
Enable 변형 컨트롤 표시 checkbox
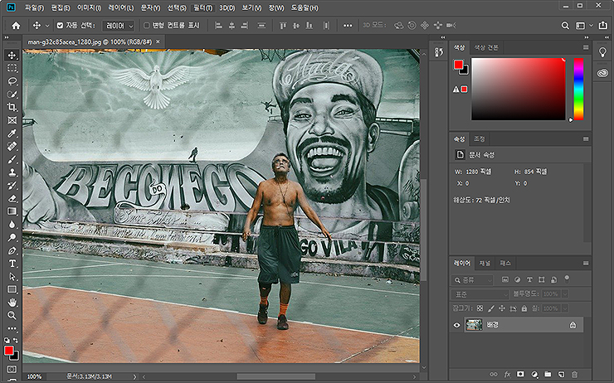[x=147, y=26]
